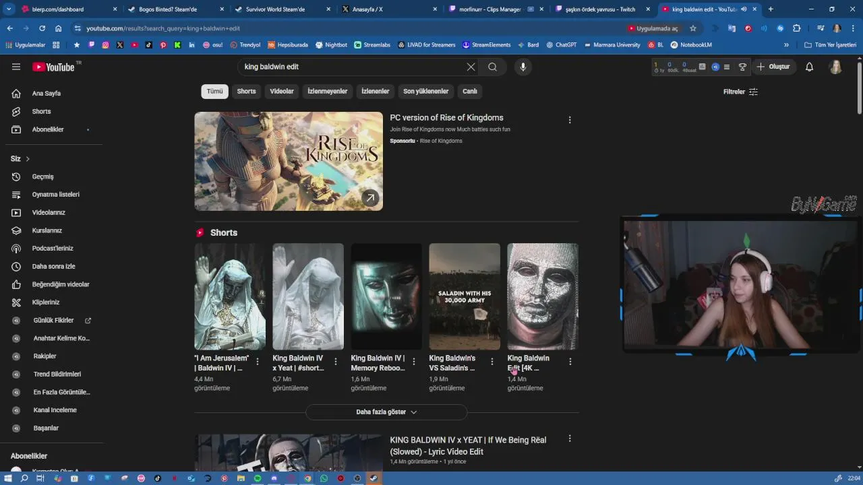
Task: Bookmark page with the star icon
Action: pos(693,28)
